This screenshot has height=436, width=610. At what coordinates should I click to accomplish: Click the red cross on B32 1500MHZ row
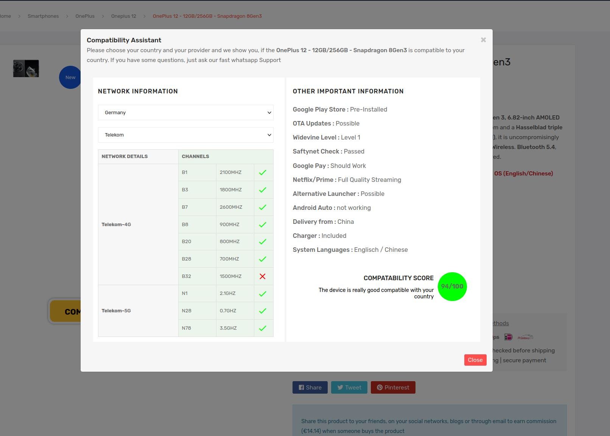tap(263, 276)
